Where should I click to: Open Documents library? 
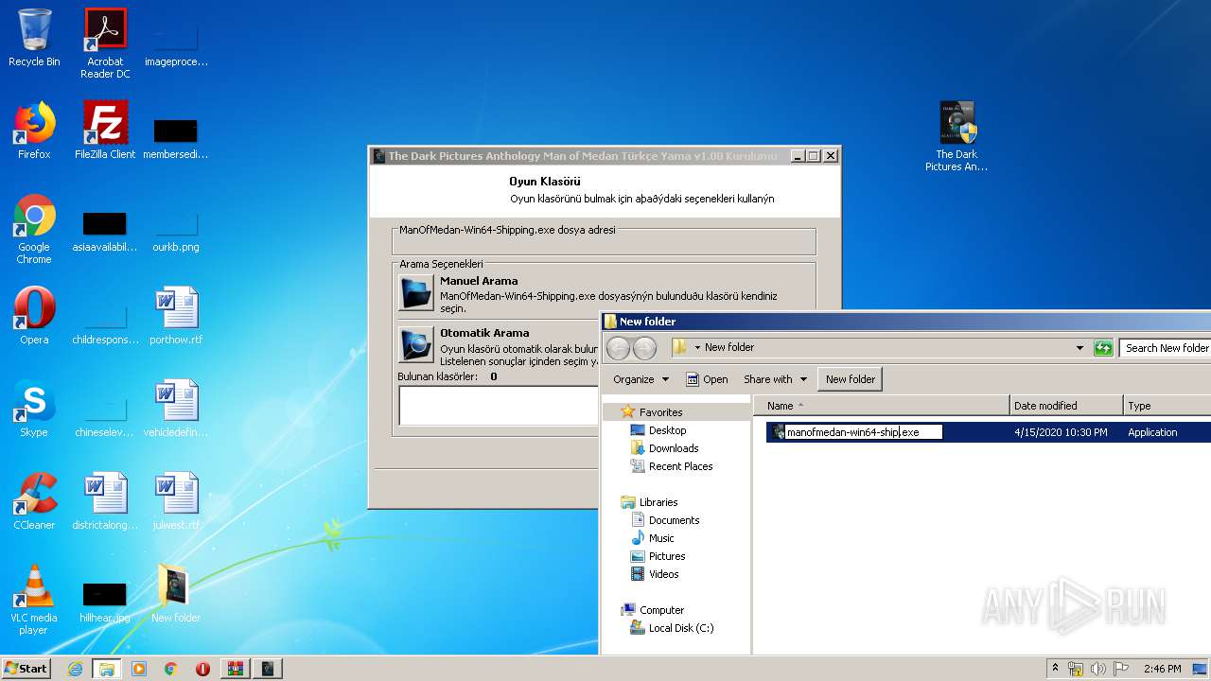674,520
